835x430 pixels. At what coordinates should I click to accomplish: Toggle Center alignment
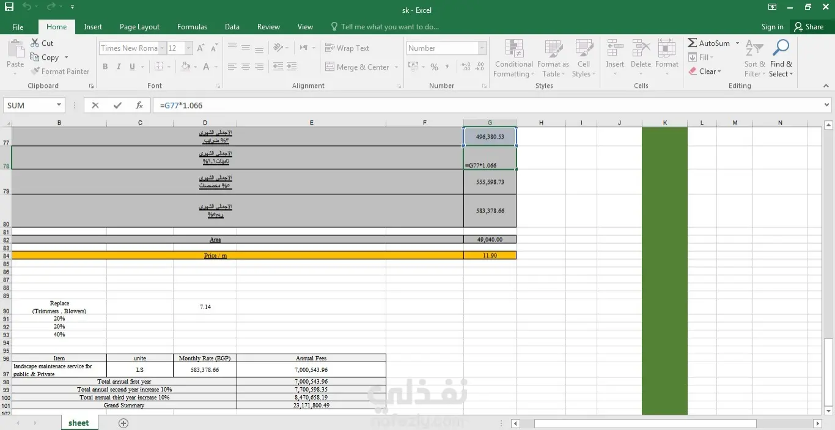[x=246, y=67]
